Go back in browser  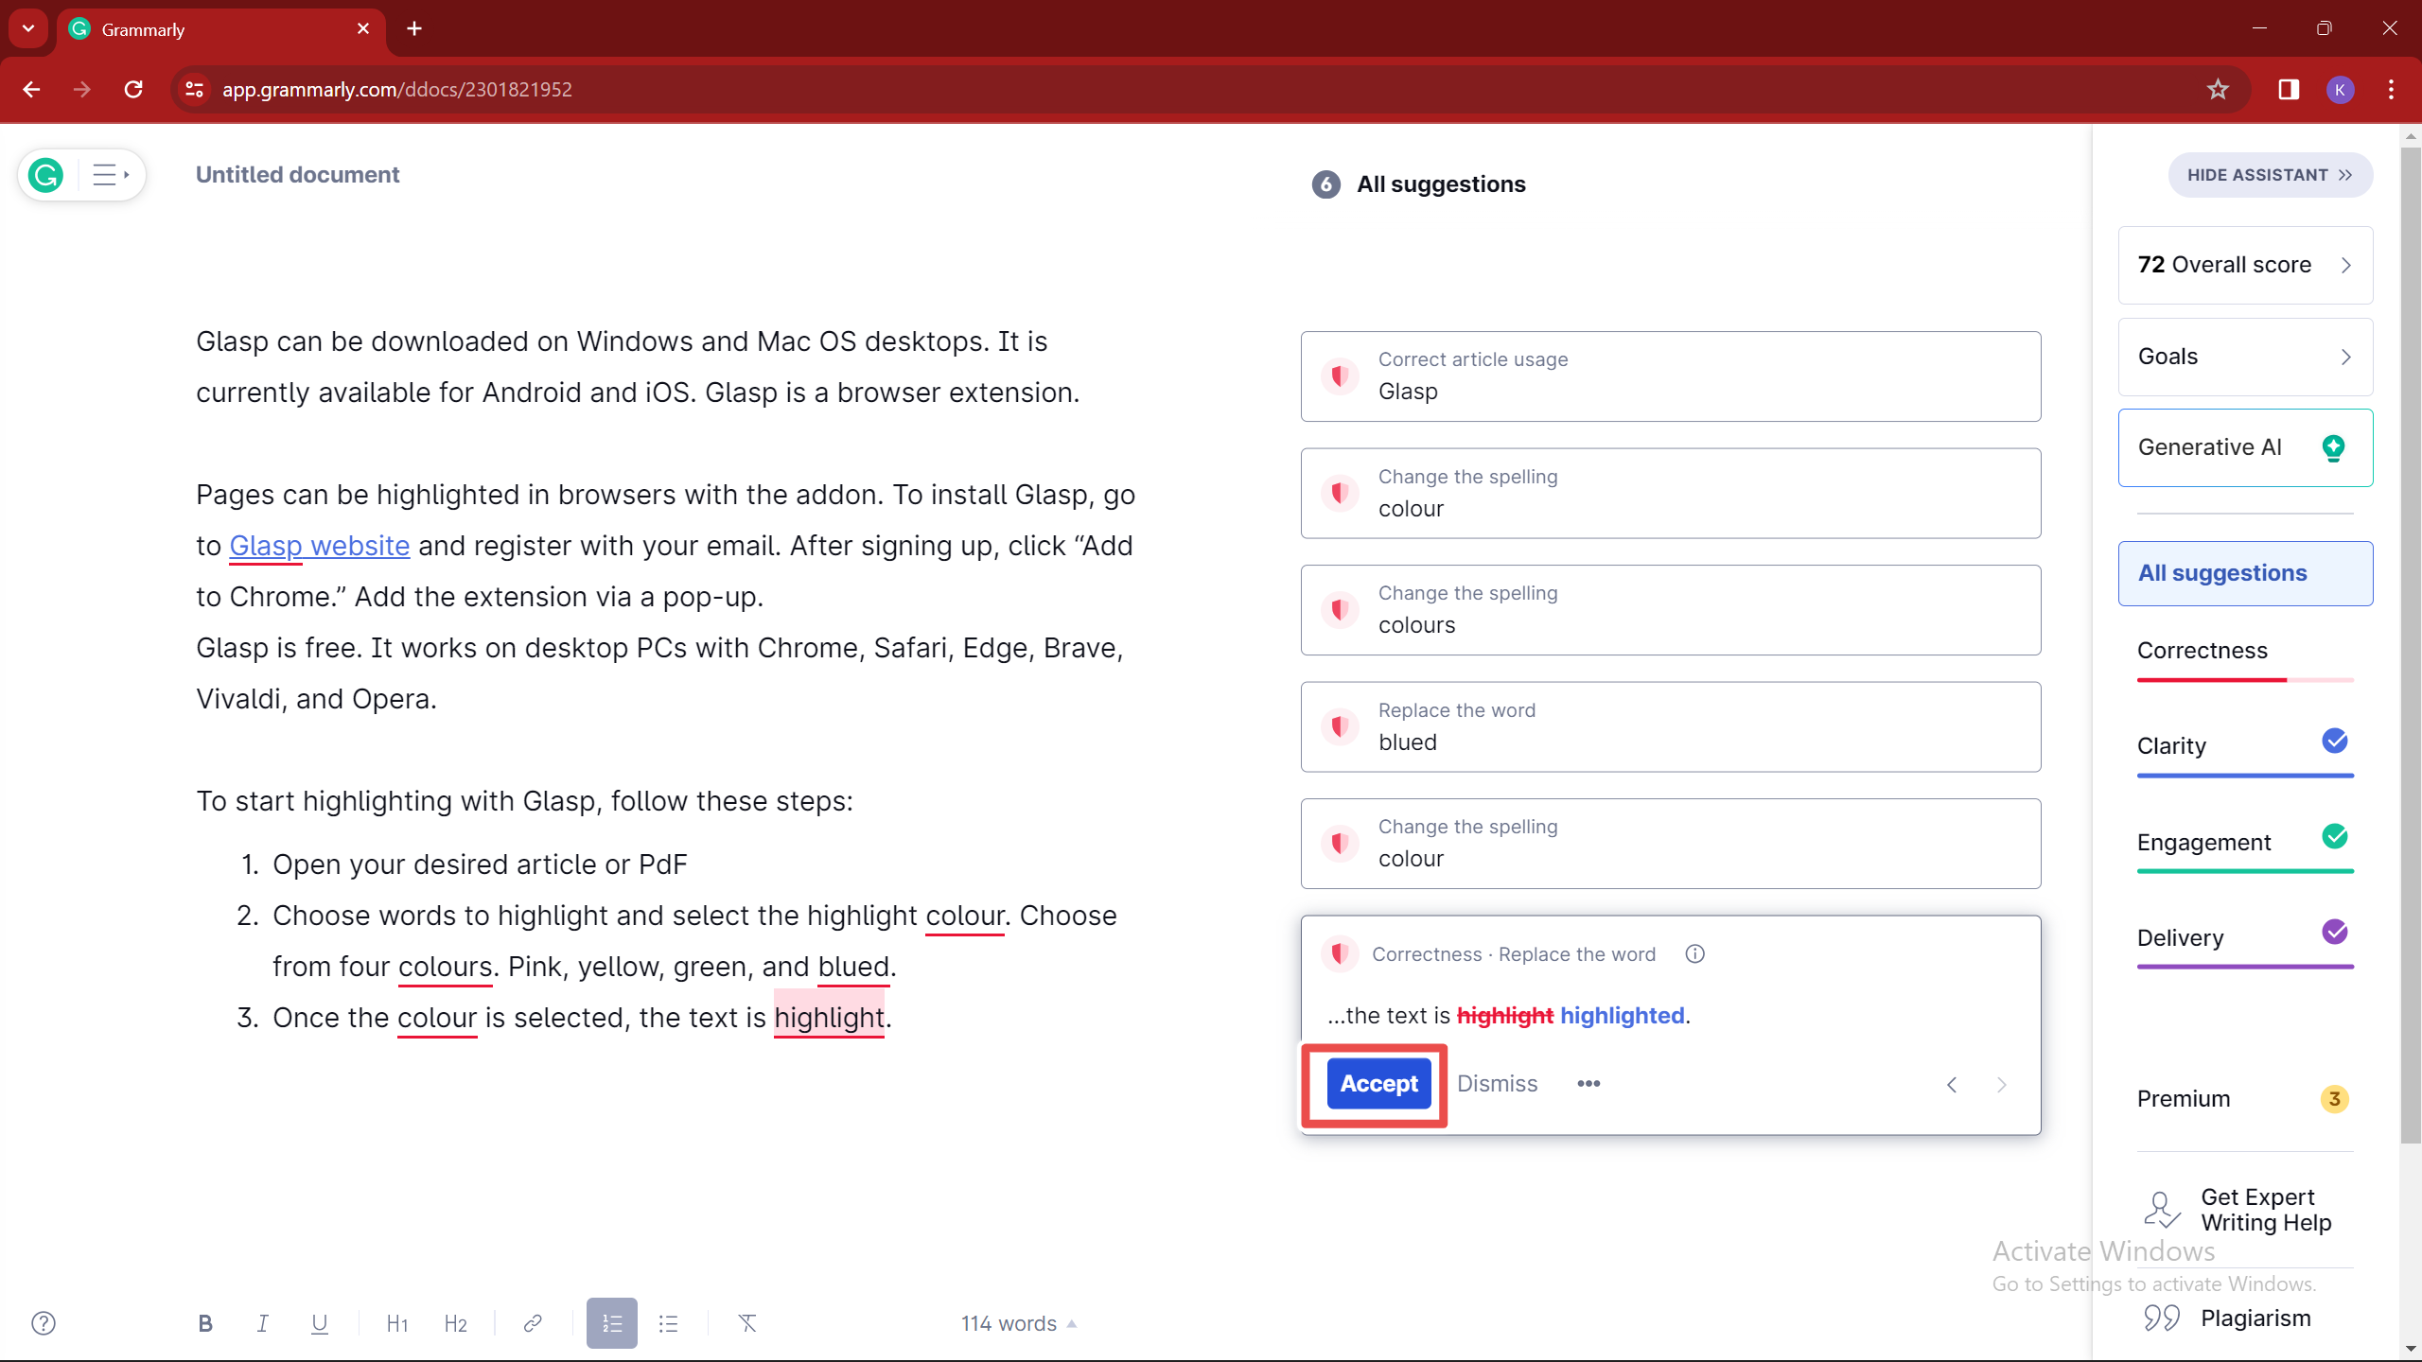pos(32,89)
